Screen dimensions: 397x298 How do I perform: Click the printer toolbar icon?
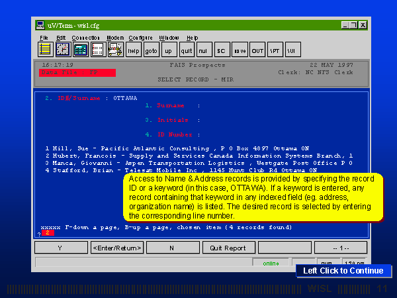[x=114, y=50]
